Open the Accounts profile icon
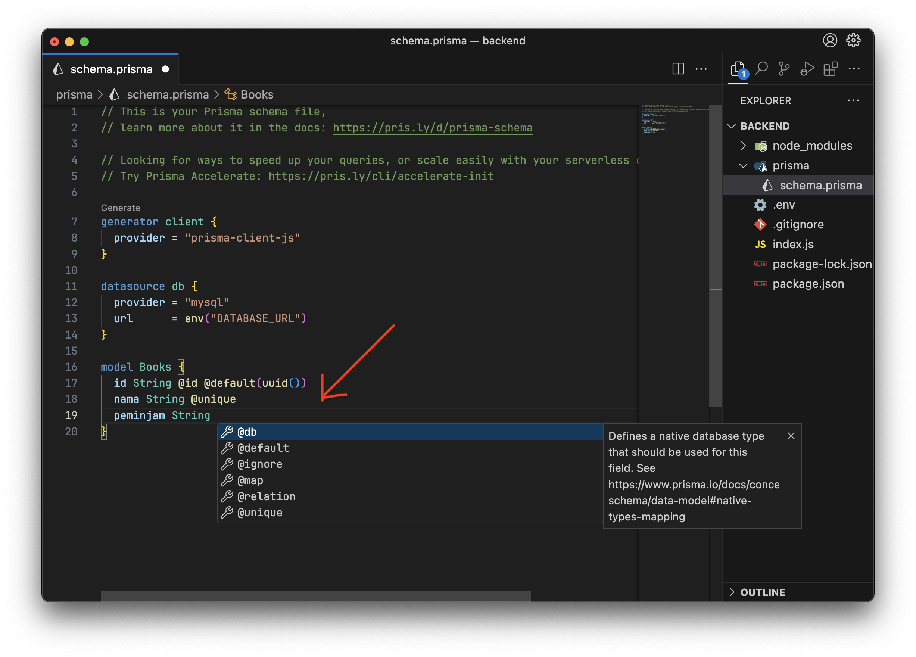Viewport: 916px width, 657px height. (830, 40)
